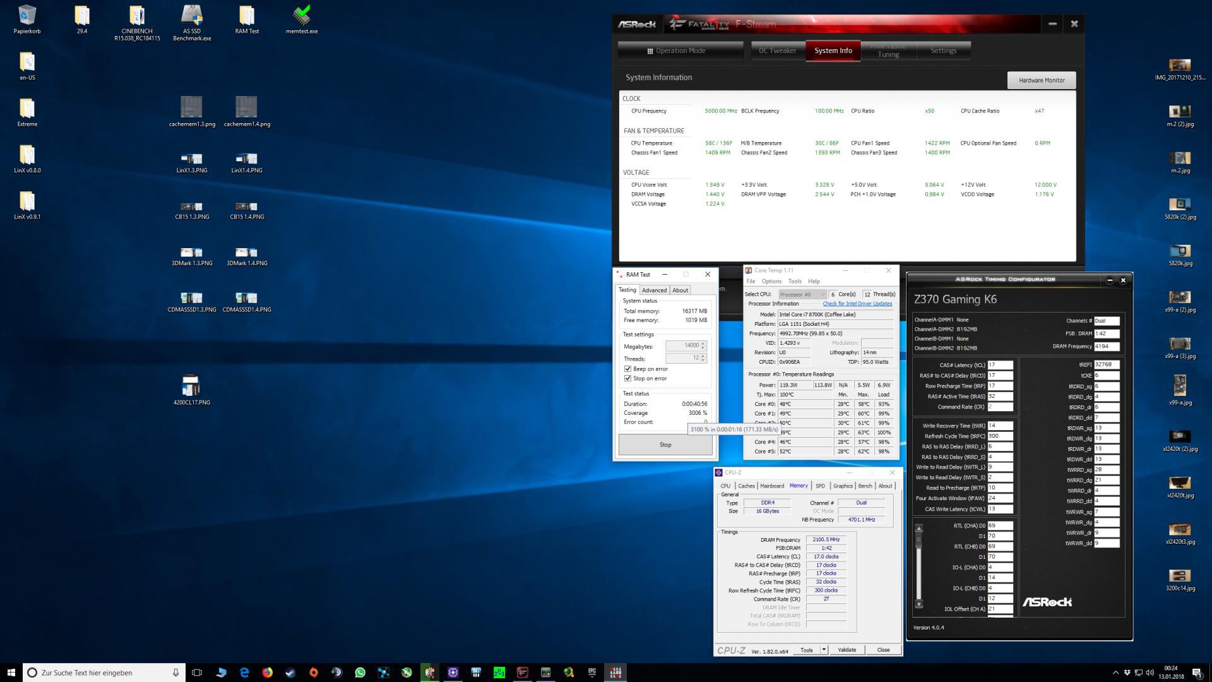Open the LinX v0.8.0 folder
1212x682 pixels.
coord(27,159)
